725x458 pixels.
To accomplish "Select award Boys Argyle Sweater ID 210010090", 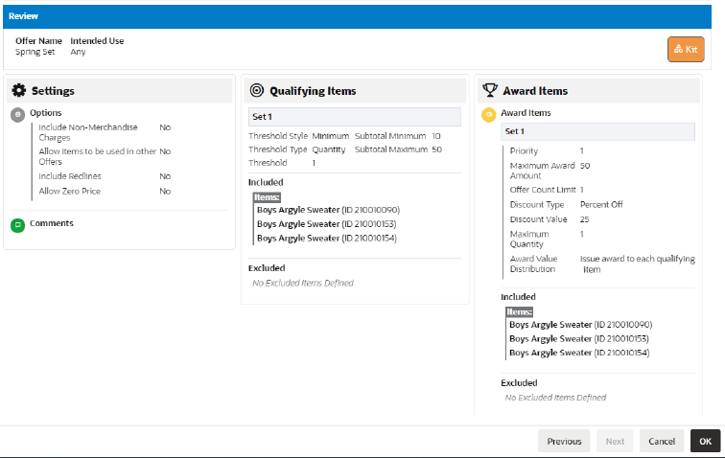I will [x=581, y=325].
